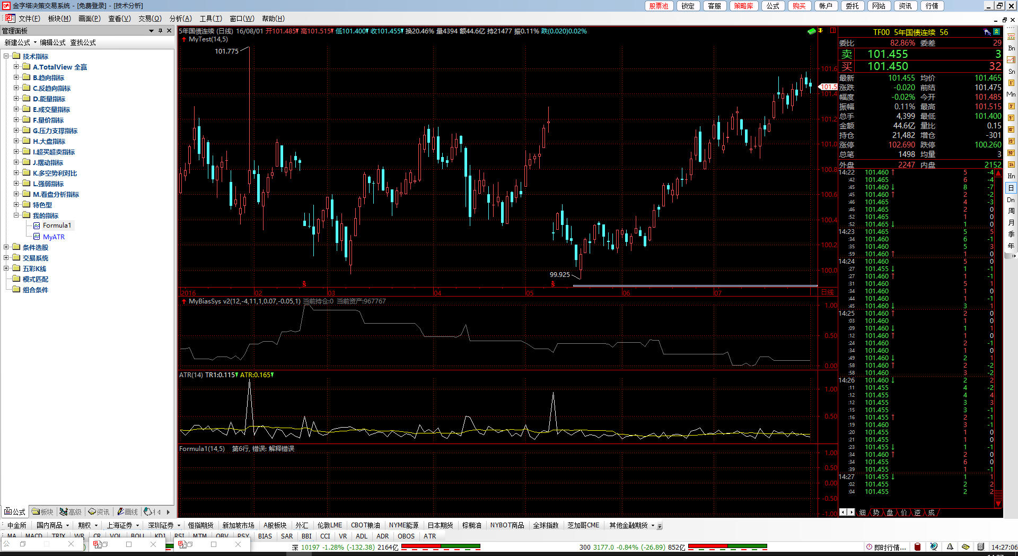
Task: Click the 10-minute period icon
Action: tap(1011, 129)
